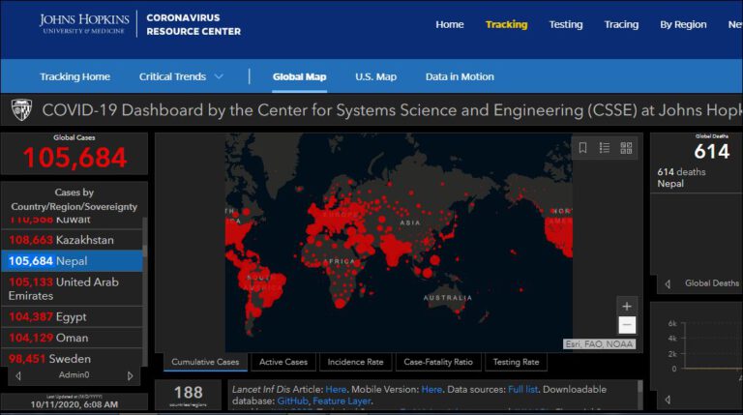Screen dimensions: 743x415
Task: Open the GitHub database link
Action: point(292,400)
